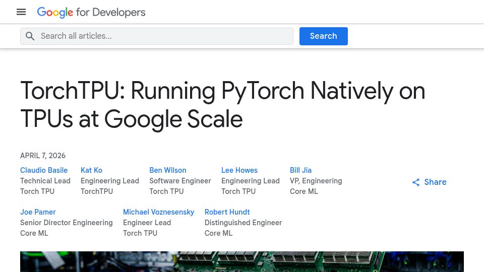Open the hamburger navigation menu
The width and height of the screenshot is (484, 272).
pyautogui.click(x=21, y=12)
